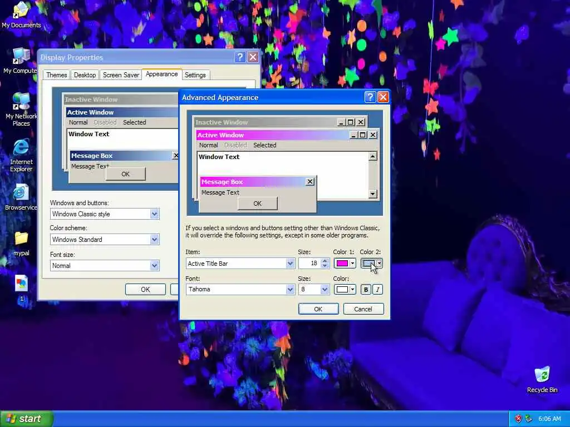This screenshot has width=570, height=427.
Task: Click the preview scrollbar down arrow
Action: [372, 194]
